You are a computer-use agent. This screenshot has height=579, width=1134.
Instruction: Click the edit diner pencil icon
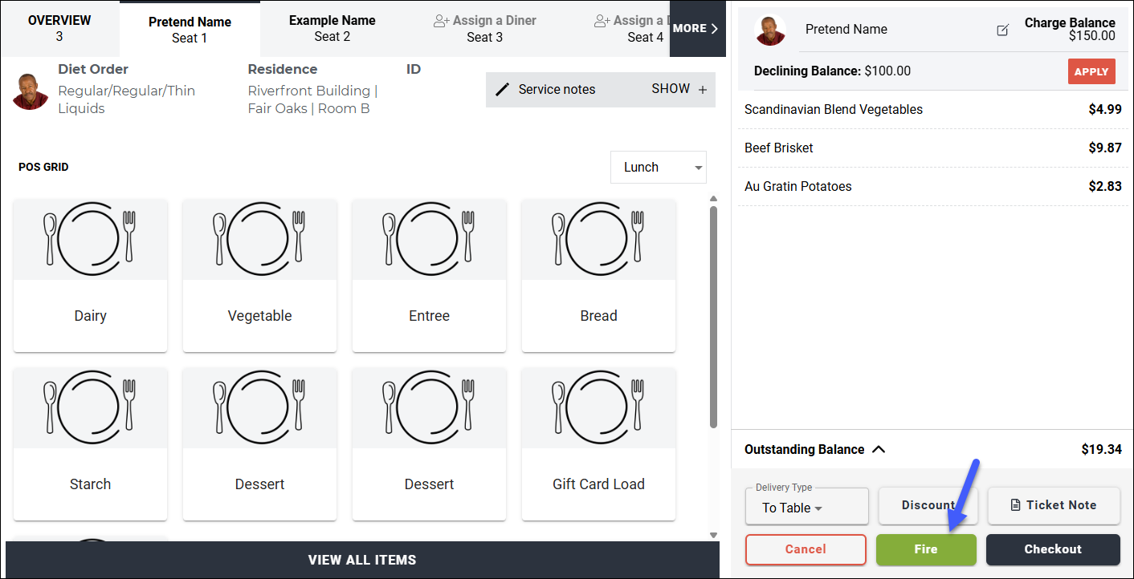click(x=1002, y=30)
